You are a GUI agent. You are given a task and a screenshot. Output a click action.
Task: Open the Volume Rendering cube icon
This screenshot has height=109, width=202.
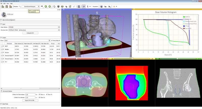tap(58, 7)
